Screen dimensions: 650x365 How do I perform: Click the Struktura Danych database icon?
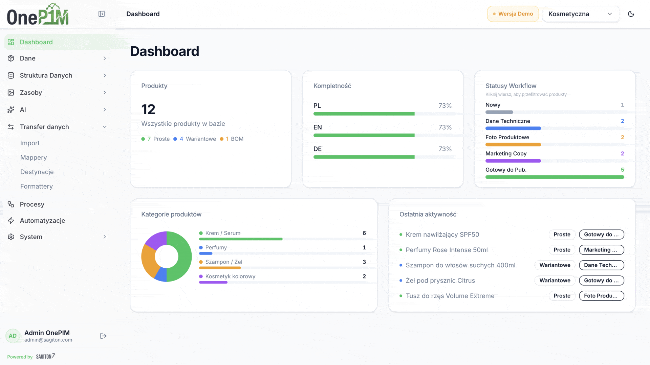[x=11, y=75]
